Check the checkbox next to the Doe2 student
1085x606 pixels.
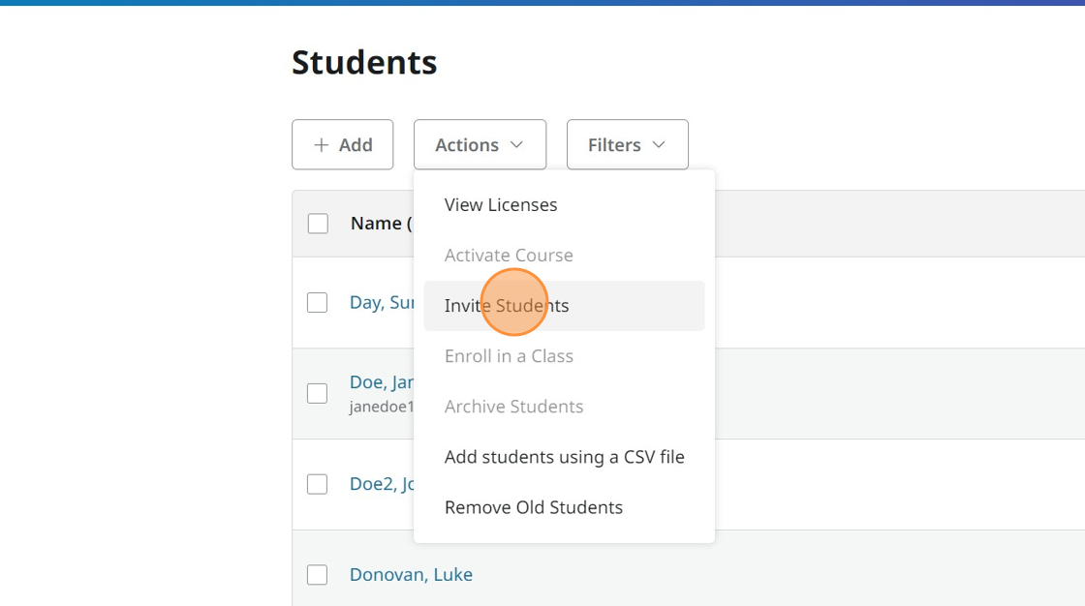point(318,483)
